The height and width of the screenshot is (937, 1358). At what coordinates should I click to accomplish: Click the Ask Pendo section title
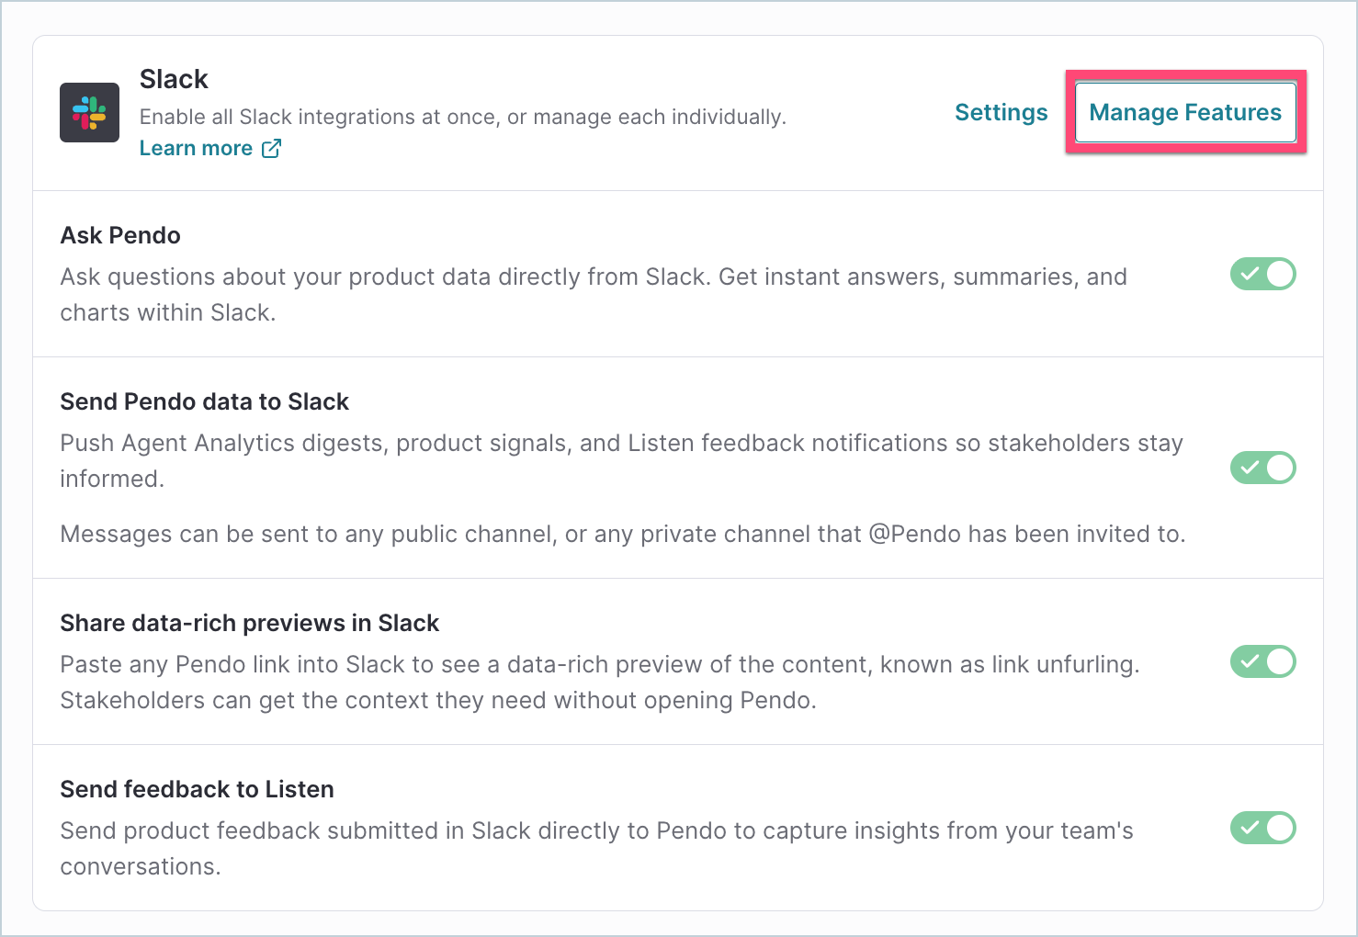point(120,235)
